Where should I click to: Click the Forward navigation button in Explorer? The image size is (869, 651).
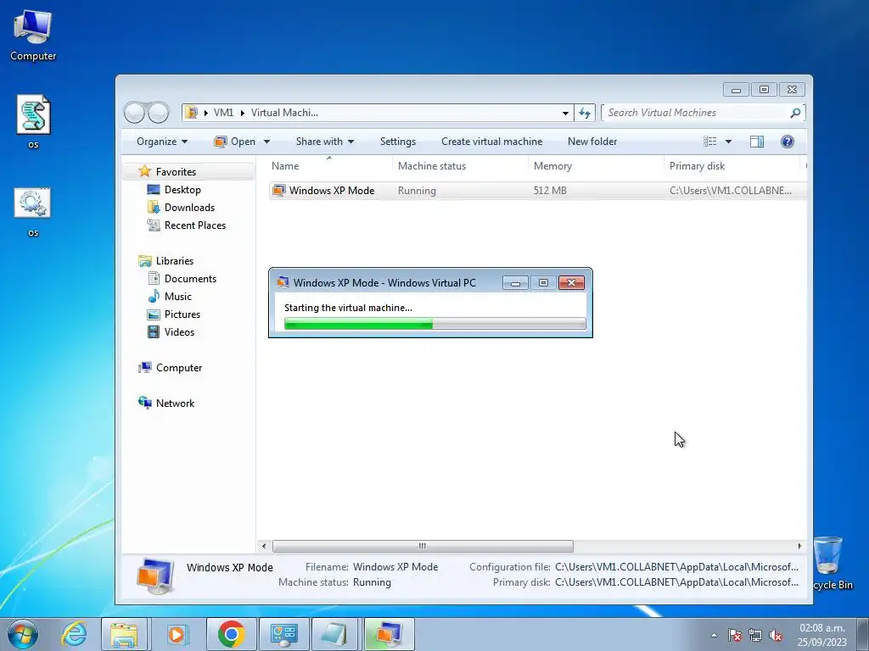(159, 113)
